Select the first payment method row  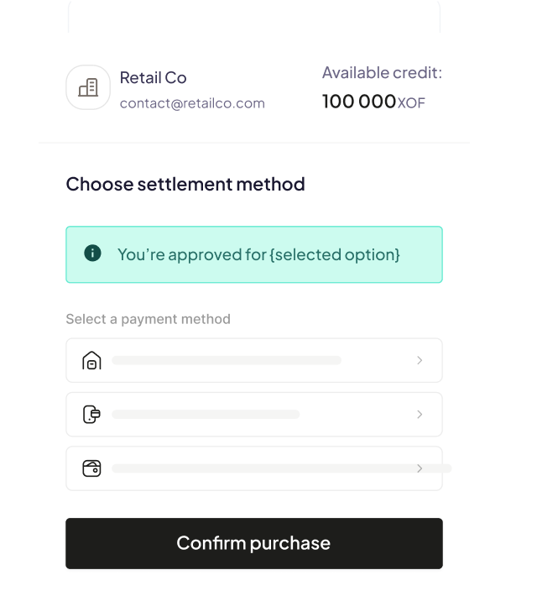[x=253, y=361]
